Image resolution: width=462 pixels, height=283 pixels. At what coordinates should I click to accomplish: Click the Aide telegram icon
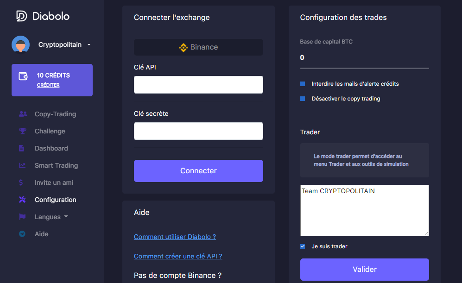22,234
